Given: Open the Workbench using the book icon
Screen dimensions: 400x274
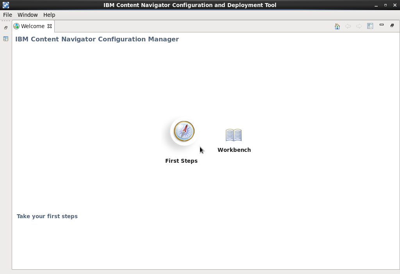Looking at the screenshot, I should click(x=234, y=135).
